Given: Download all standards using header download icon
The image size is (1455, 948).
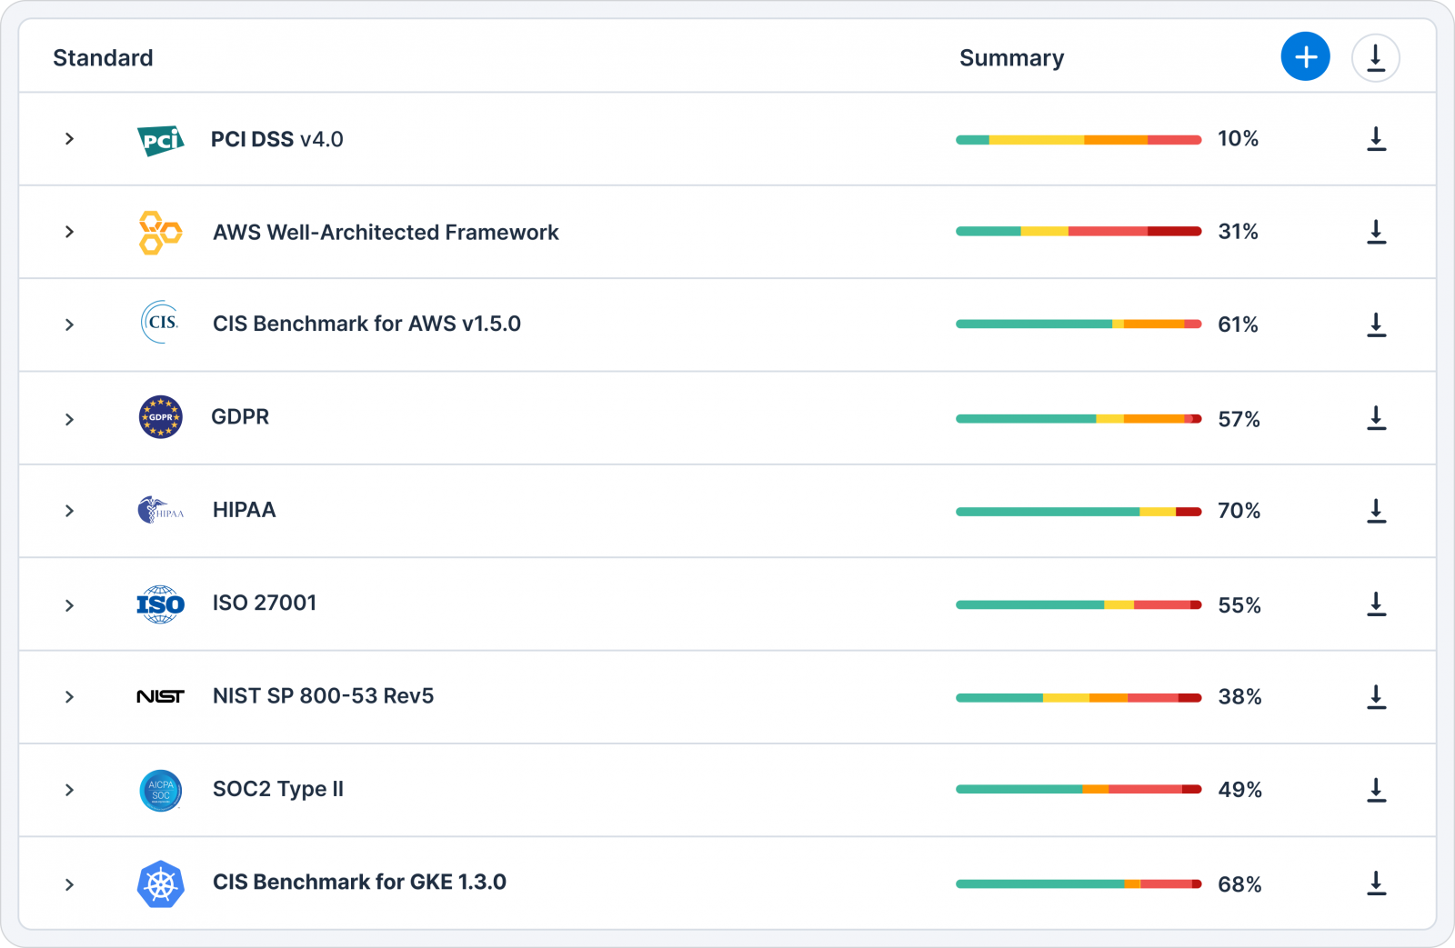Looking at the screenshot, I should [1375, 57].
